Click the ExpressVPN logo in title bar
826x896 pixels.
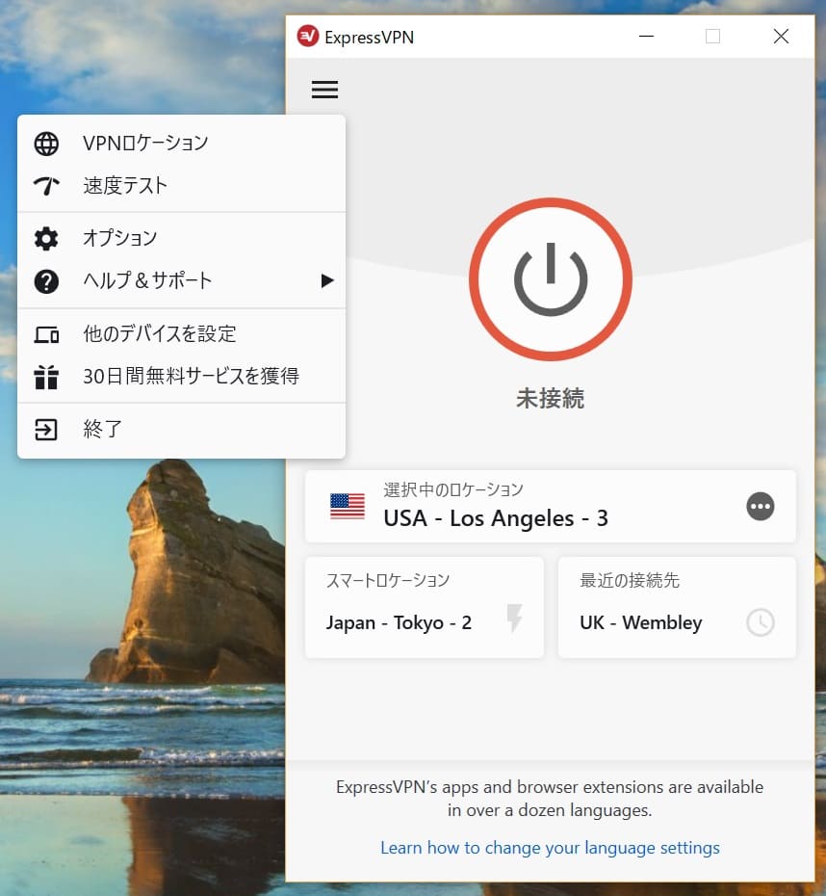pyautogui.click(x=308, y=37)
